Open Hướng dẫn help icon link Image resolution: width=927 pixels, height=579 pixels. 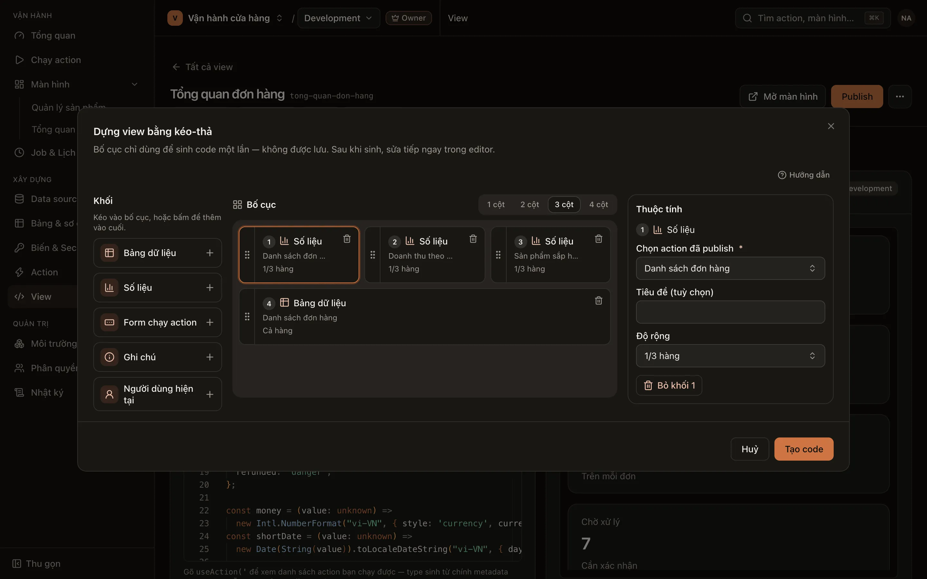(803, 175)
